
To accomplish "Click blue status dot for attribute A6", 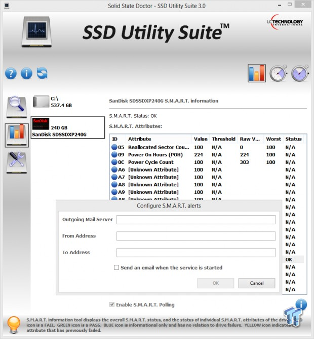I will (x=114, y=169).
